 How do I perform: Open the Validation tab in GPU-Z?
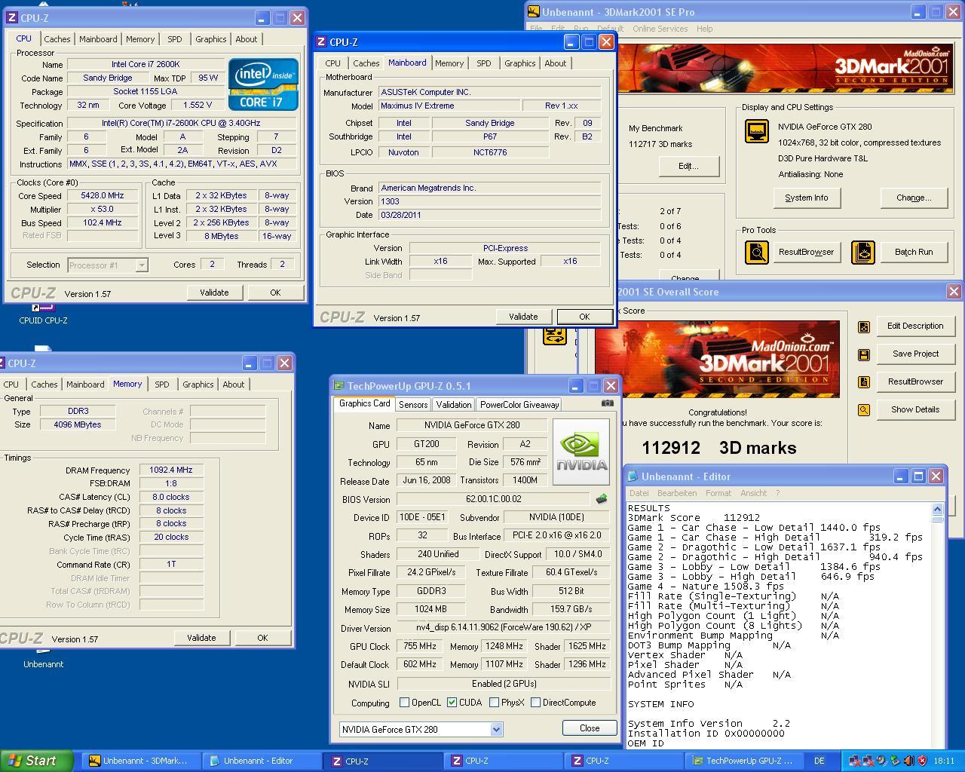(x=454, y=405)
